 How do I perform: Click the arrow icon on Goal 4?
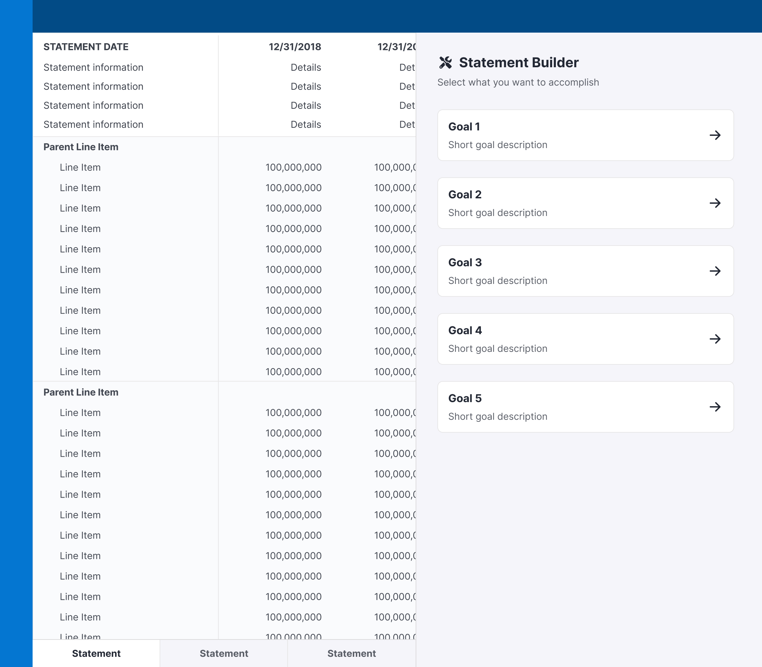715,339
